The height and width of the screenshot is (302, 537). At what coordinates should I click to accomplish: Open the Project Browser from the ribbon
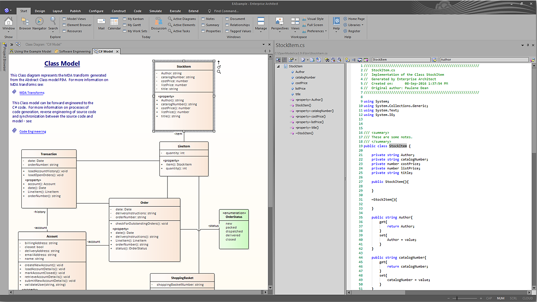pos(25,23)
